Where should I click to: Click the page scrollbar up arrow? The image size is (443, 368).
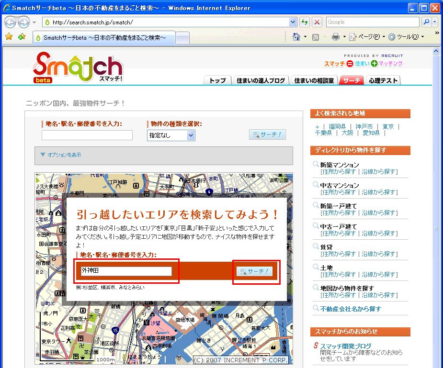pos(436,51)
